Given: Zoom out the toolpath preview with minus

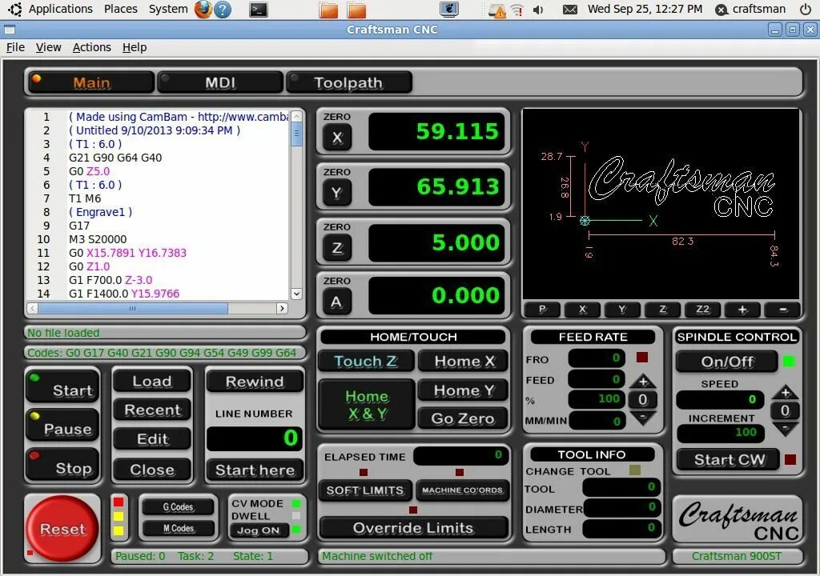Looking at the screenshot, I should pos(782,310).
